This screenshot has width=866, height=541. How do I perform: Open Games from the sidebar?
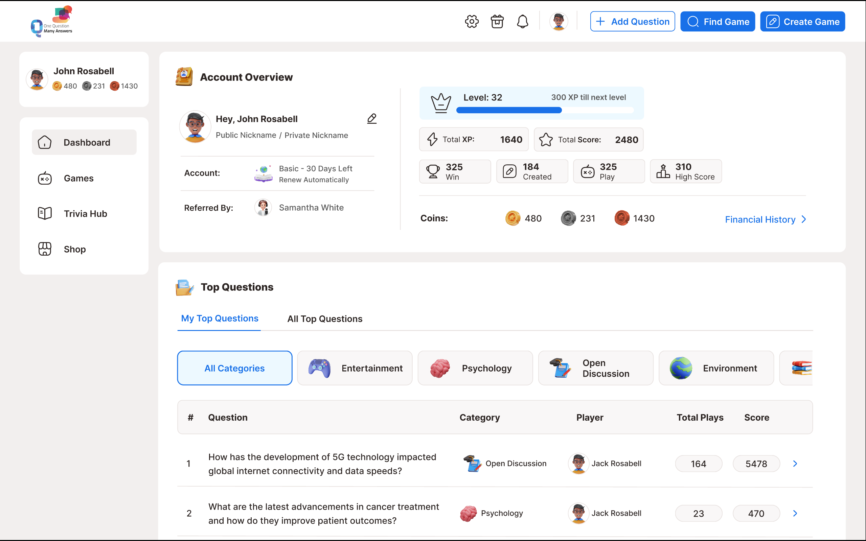78,178
